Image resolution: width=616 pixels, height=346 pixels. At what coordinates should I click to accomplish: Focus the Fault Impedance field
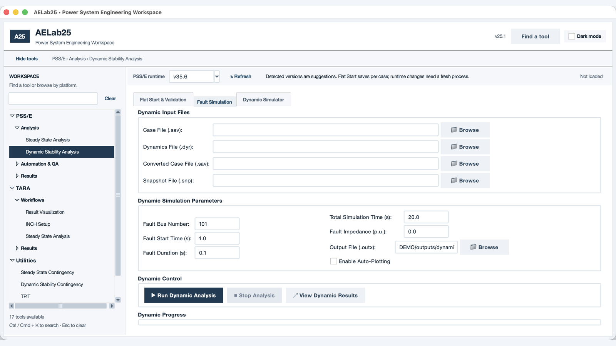coord(426,231)
